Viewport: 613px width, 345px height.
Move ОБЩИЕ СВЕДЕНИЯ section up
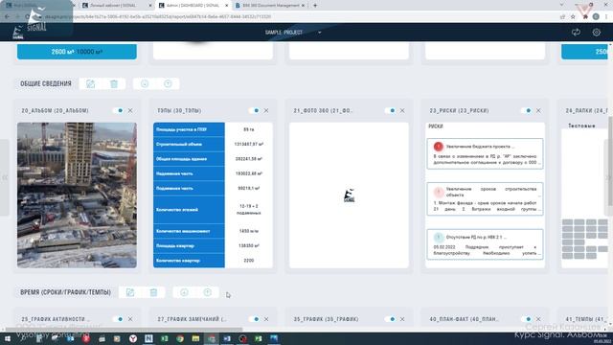click(x=168, y=83)
